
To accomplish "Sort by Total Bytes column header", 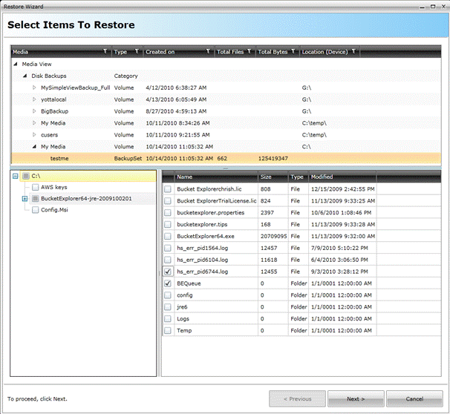I will click(277, 52).
